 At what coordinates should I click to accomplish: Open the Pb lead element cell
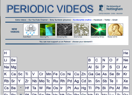[98, 88]
